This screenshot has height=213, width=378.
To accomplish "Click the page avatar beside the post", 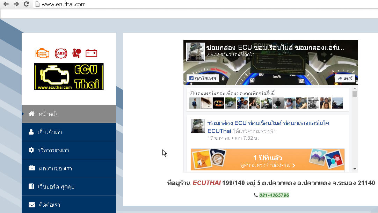I will tap(198, 126).
